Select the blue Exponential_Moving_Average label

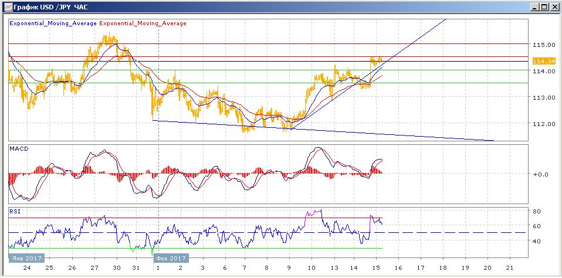click(53, 23)
